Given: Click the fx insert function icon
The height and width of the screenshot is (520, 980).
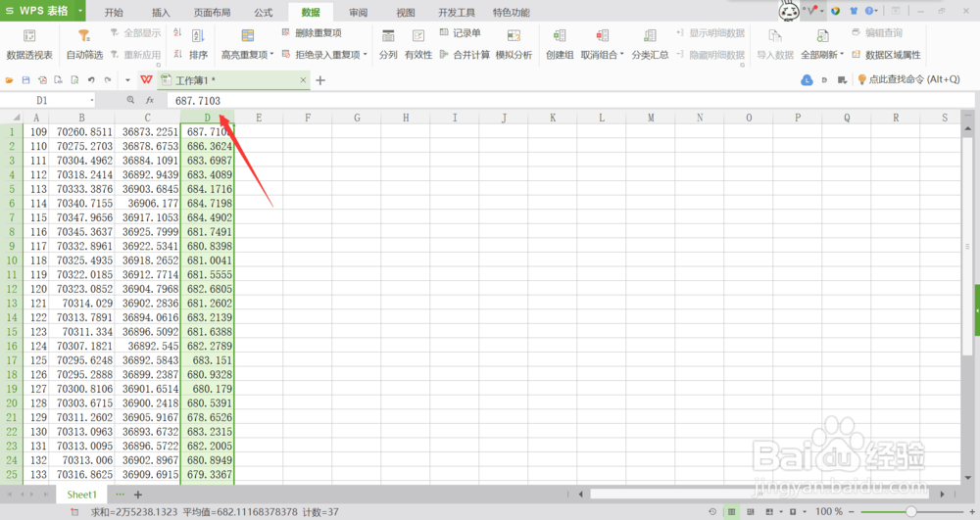Looking at the screenshot, I should (x=150, y=100).
